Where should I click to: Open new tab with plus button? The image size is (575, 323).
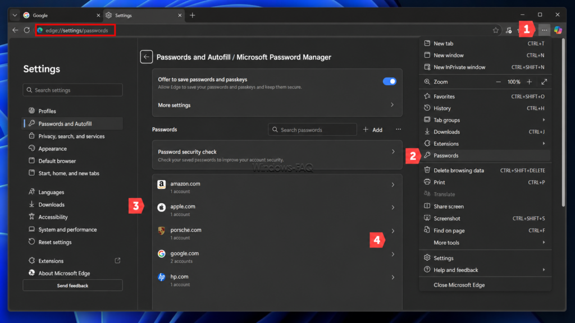tap(193, 15)
